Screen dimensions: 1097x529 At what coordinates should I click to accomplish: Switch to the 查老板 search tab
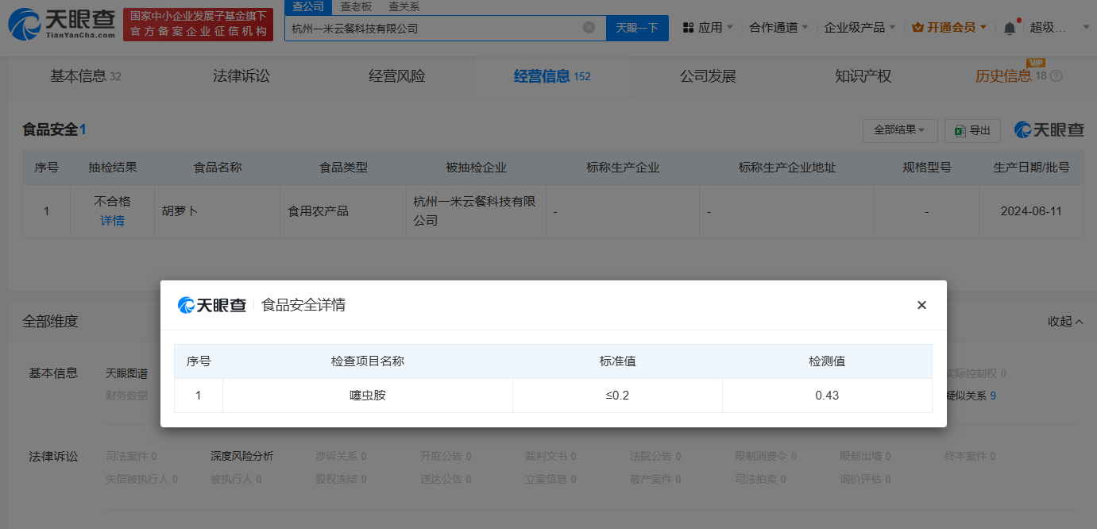coord(356,7)
